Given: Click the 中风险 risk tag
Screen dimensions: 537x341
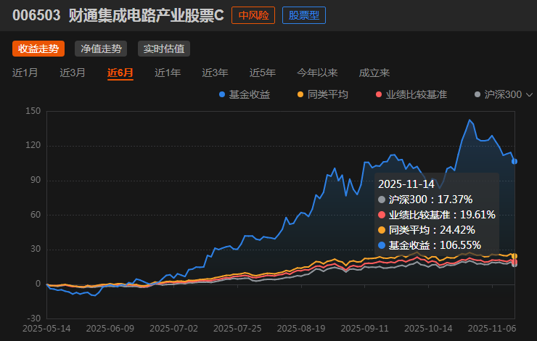Looking at the screenshot, I should 253,15.
